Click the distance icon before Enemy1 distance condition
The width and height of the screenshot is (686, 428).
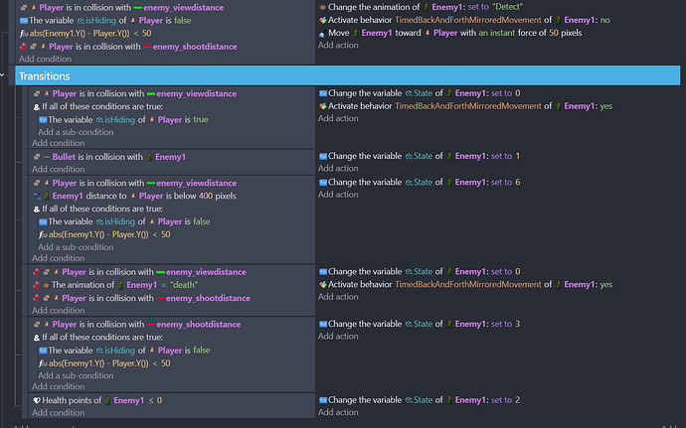coord(38,196)
